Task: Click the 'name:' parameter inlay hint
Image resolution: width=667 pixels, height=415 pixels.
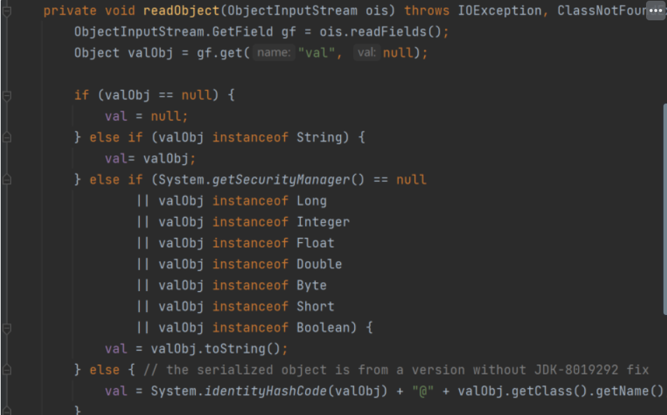Action: click(274, 53)
